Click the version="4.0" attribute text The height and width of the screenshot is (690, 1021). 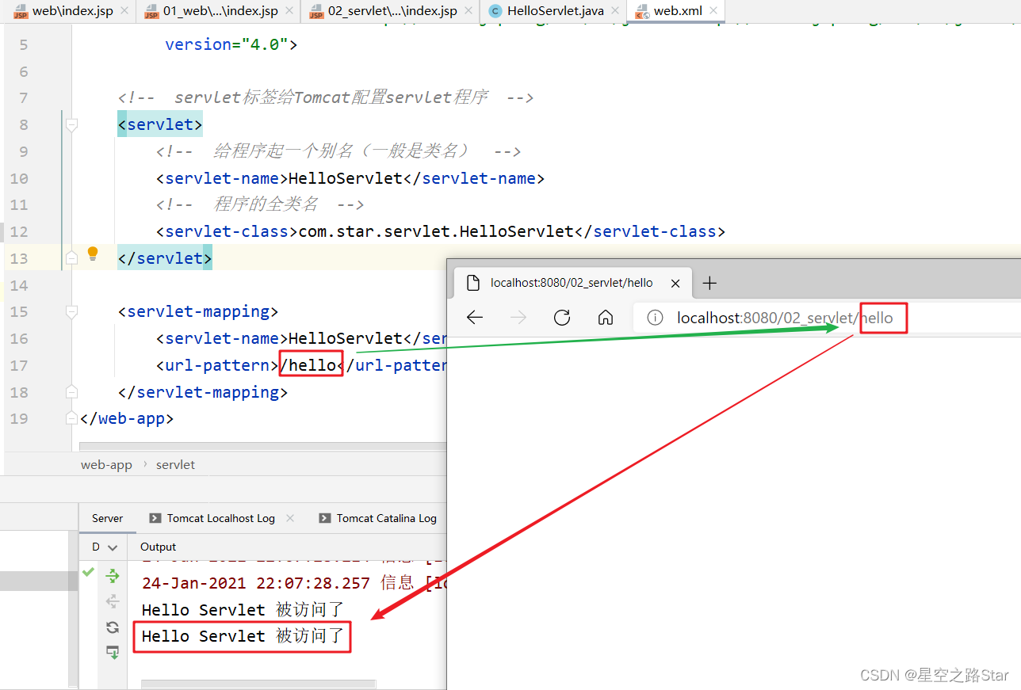226,44
